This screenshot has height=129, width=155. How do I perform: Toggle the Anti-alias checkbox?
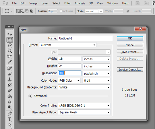(x=61, y=11)
